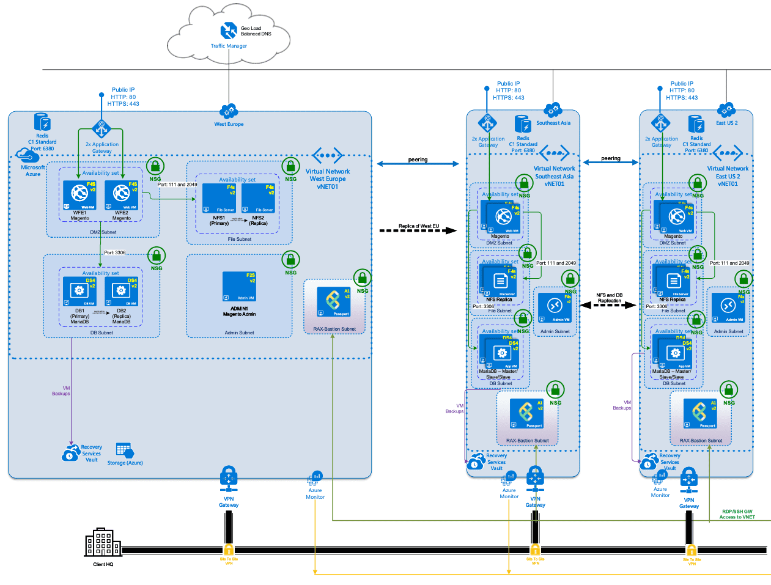Click the NSG lock on West Europe DB Subnet
Image resolution: width=771 pixels, height=585 pixels.
[157, 256]
